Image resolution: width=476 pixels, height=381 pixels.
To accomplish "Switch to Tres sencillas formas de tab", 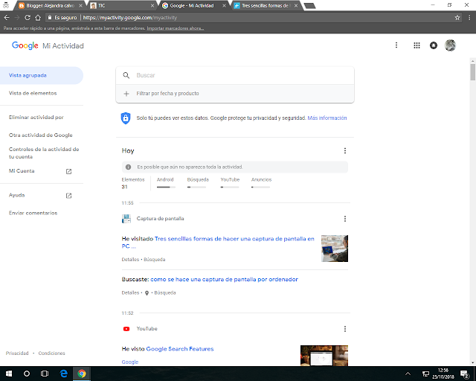I will (x=265, y=5).
